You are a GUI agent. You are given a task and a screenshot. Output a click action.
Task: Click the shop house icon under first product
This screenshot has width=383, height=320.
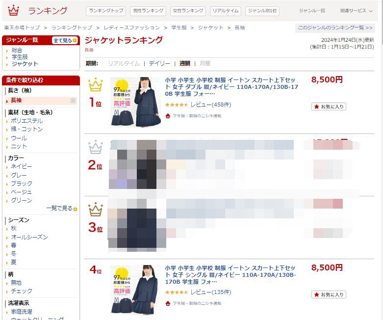[168, 116]
